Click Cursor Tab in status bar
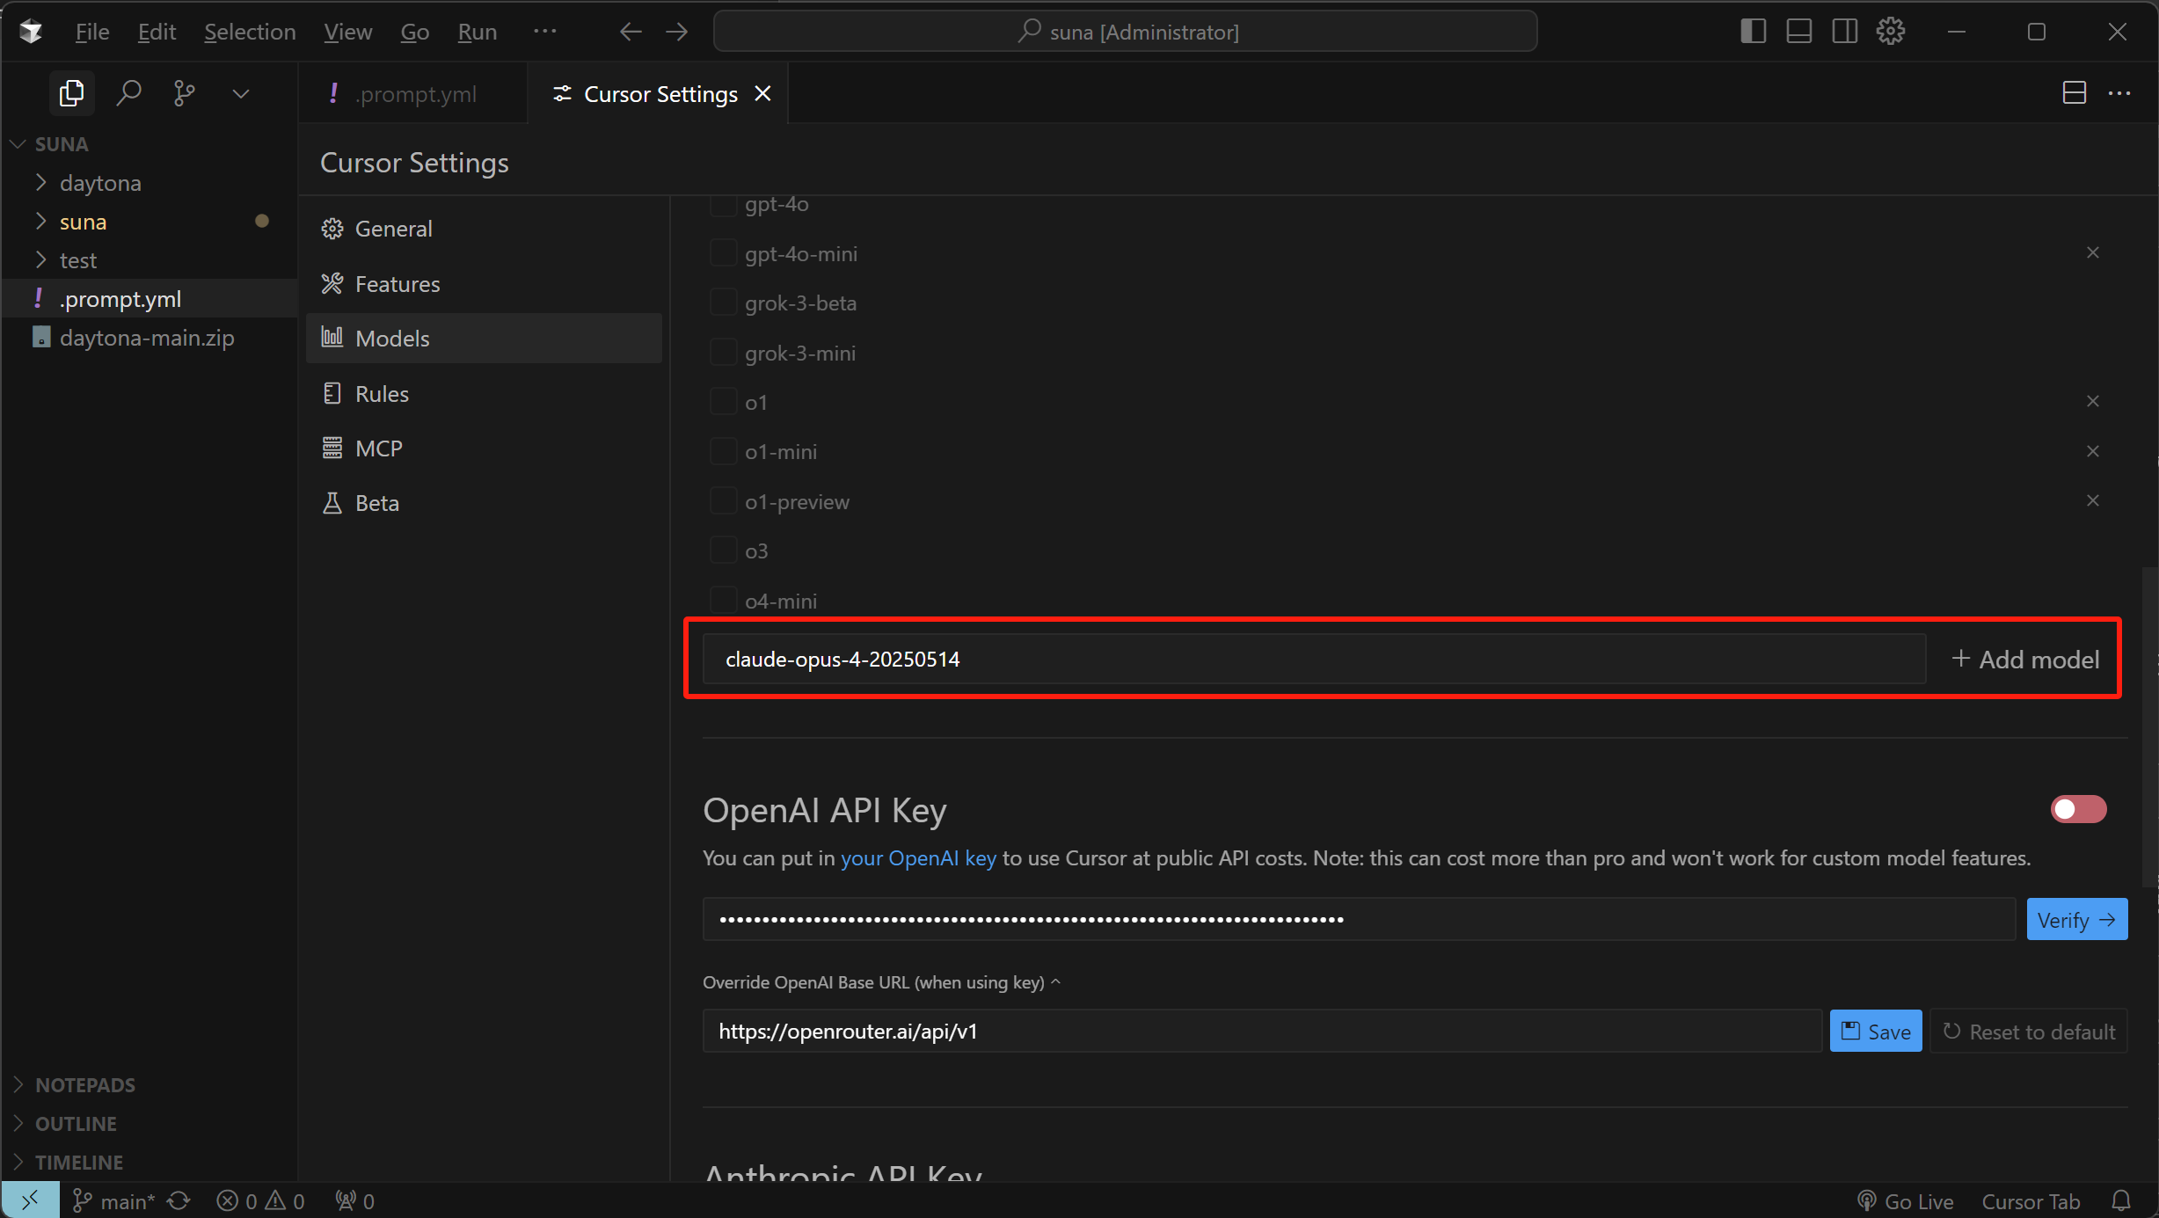This screenshot has width=2159, height=1218. click(2031, 1201)
